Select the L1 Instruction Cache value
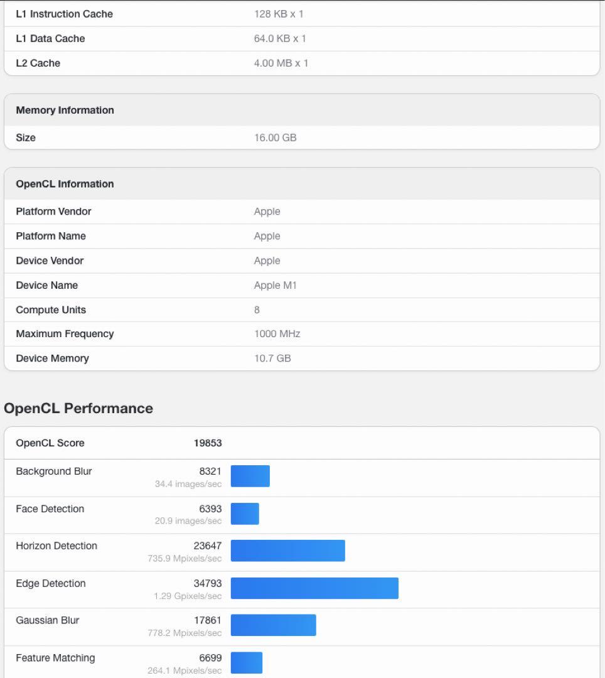Screen dimensions: 605x678 pyautogui.click(x=279, y=14)
